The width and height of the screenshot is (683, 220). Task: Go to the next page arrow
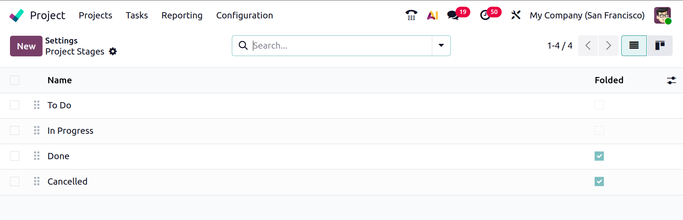point(608,46)
